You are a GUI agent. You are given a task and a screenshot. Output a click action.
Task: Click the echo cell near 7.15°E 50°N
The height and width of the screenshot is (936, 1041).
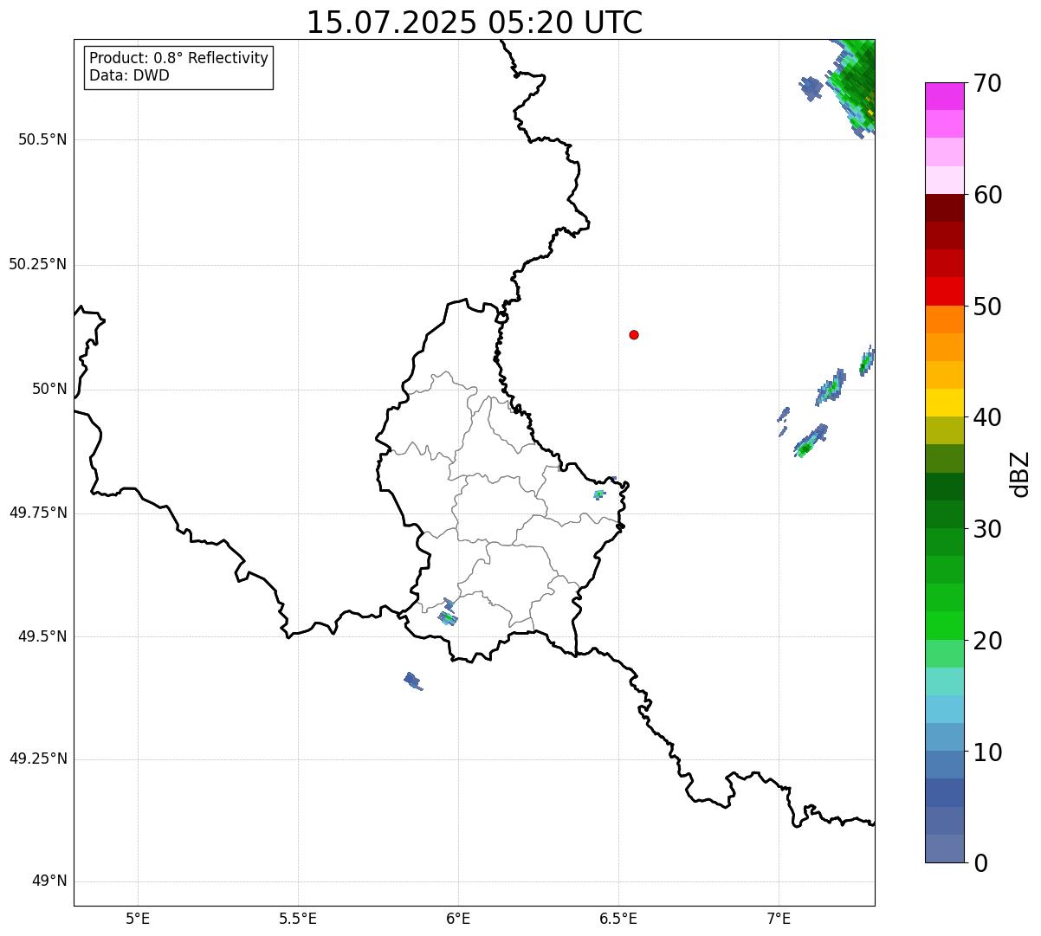(x=831, y=387)
